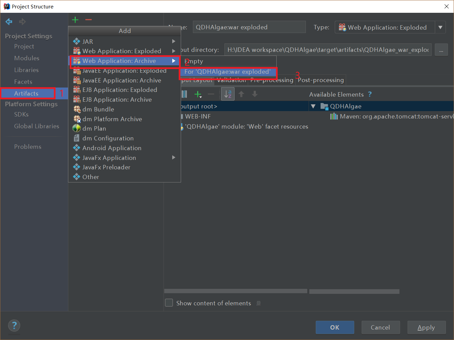This screenshot has height=340, width=454.
Task: Switch to the Pre-processing tab
Action: (x=272, y=80)
